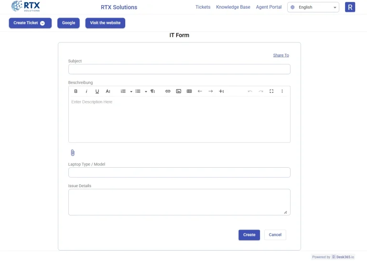The height and width of the screenshot is (262, 367).
Task: Click into the Issue Details box
Action: 179,202
